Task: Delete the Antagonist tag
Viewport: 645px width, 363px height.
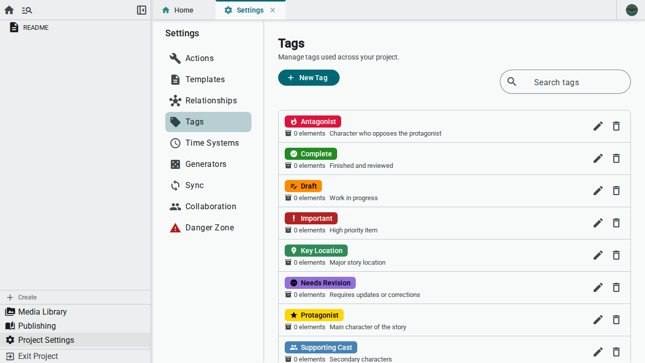Action: 616,126
